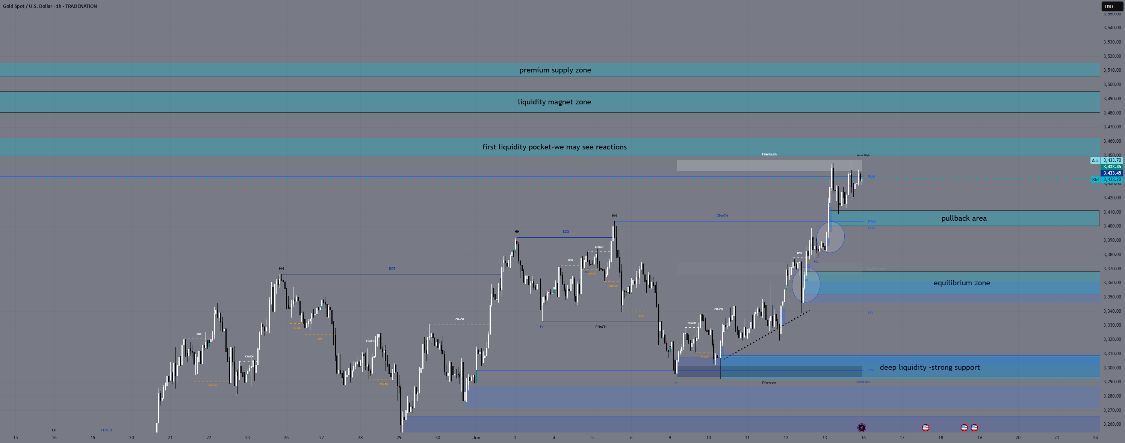Select the 'liquidity magnet zone' label
The width and height of the screenshot is (1125, 443).
[x=554, y=102]
